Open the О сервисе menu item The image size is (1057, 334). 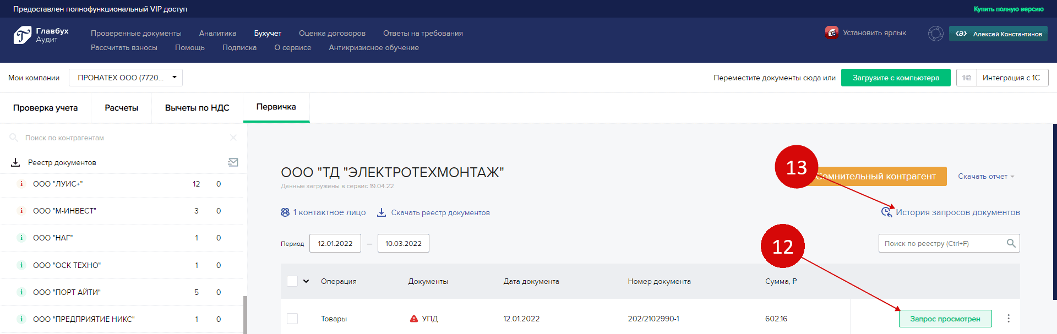coord(293,48)
